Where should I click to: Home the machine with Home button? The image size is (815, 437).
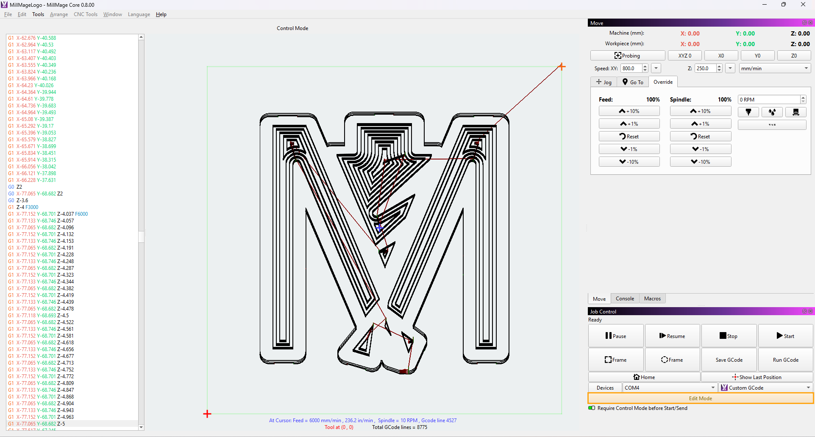coord(644,377)
